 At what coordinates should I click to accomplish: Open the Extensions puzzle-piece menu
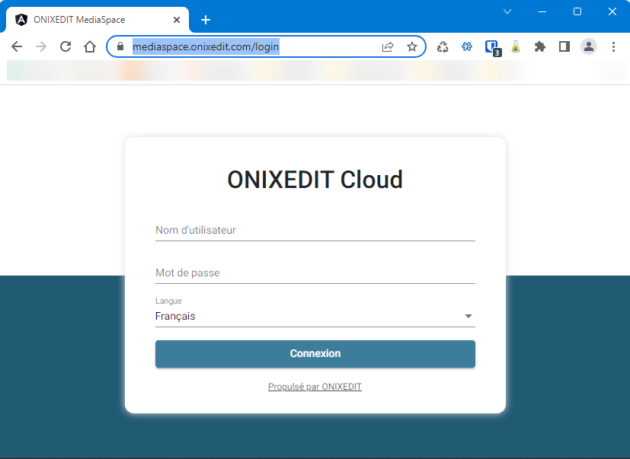pos(540,46)
